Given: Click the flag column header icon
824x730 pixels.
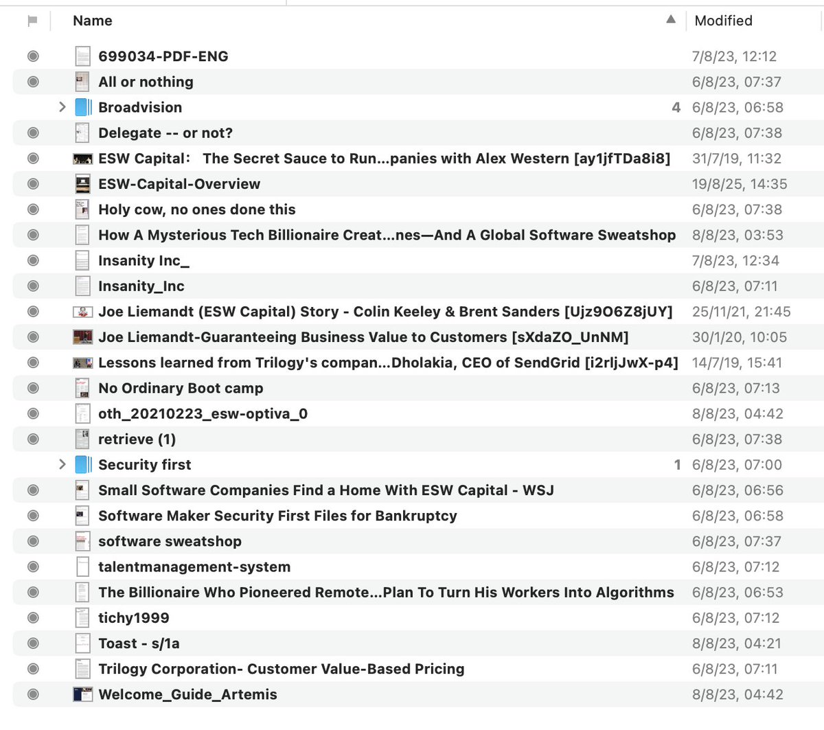Looking at the screenshot, I should point(32,21).
